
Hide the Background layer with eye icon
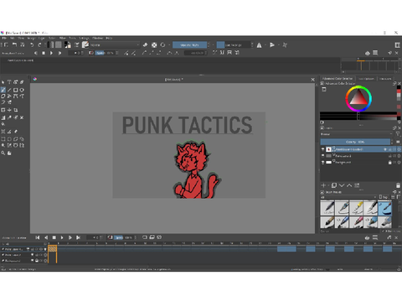click(x=323, y=162)
